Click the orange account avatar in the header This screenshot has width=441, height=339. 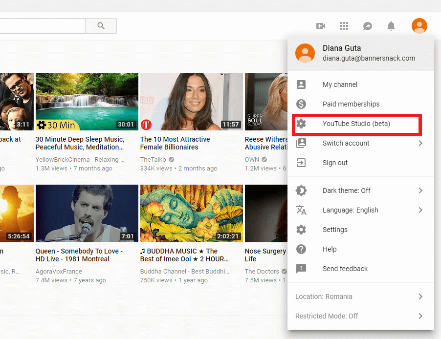click(419, 26)
